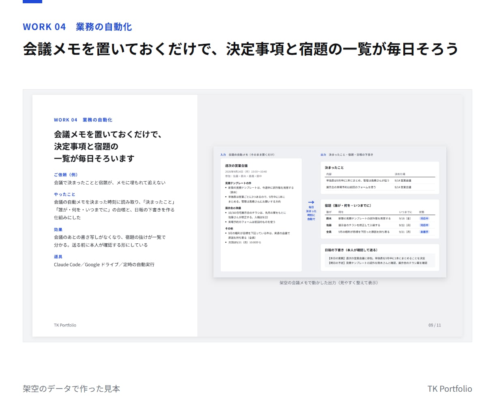Select the 佐藤 name cell in the task table
This screenshot has width=495, height=412.
329,225
